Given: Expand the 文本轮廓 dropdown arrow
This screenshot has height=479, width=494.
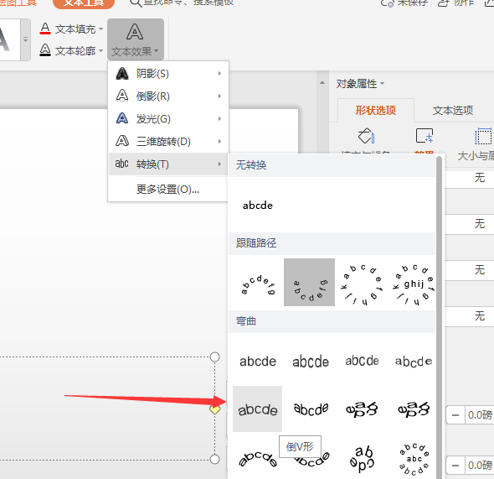Looking at the screenshot, I should 100,50.
